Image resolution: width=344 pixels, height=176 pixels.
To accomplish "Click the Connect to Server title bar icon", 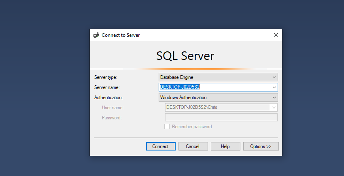I will point(96,35).
